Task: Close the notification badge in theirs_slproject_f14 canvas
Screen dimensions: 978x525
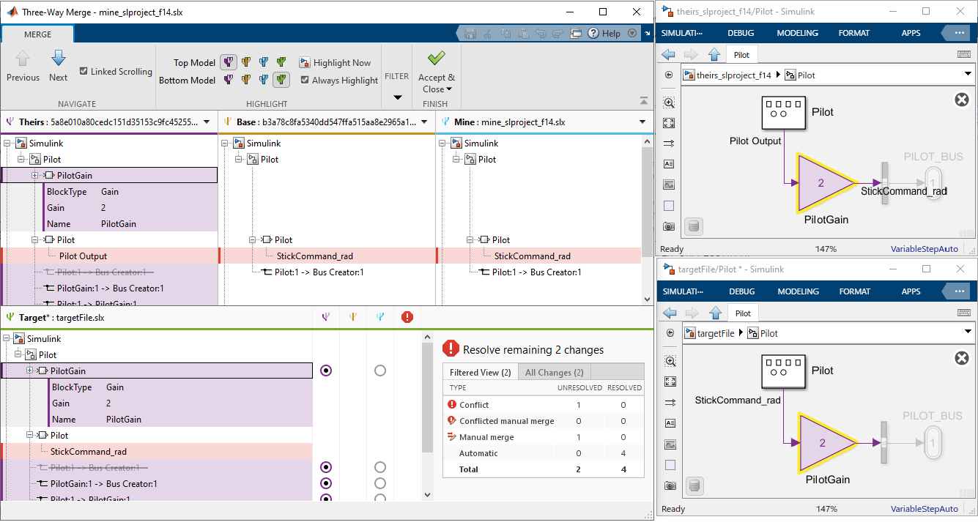Action: click(962, 100)
